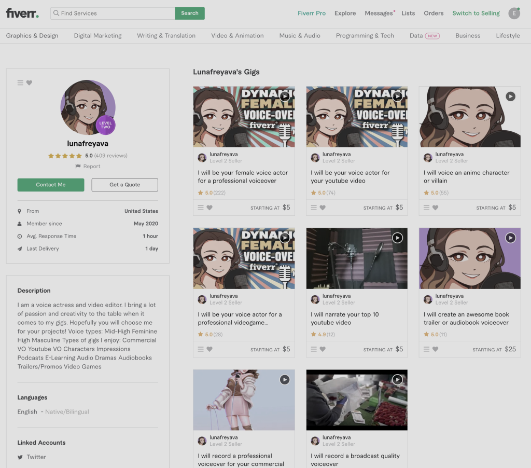This screenshot has width=531, height=468.
Task: Play the anime character gig video
Action: click(x=511, y=96)
